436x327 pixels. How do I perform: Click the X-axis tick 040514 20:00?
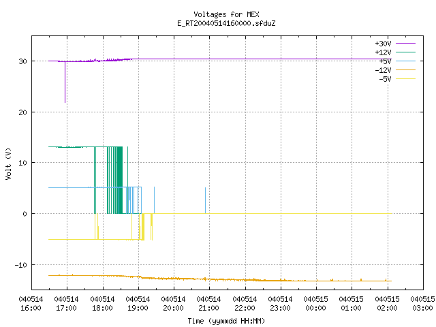[173, 304]
